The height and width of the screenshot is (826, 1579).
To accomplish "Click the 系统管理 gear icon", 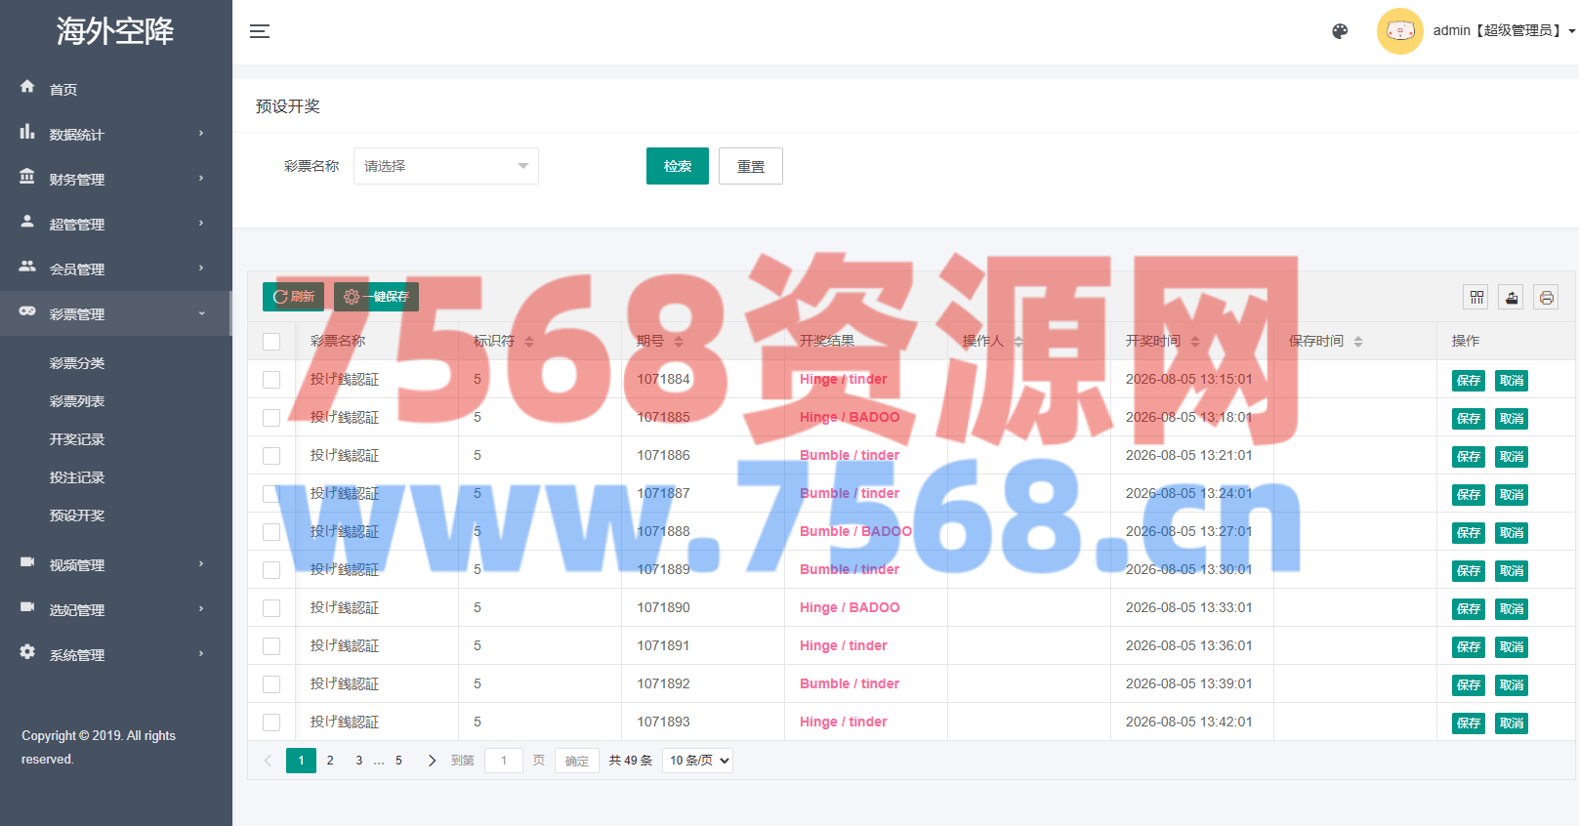I will (27, 651).
